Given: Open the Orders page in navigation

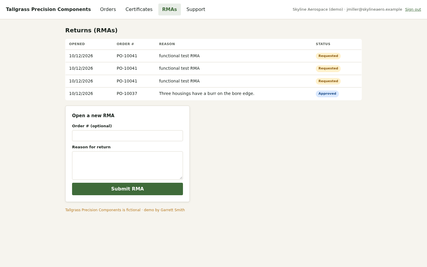Looking at the screenshot, I should point(108,9).
